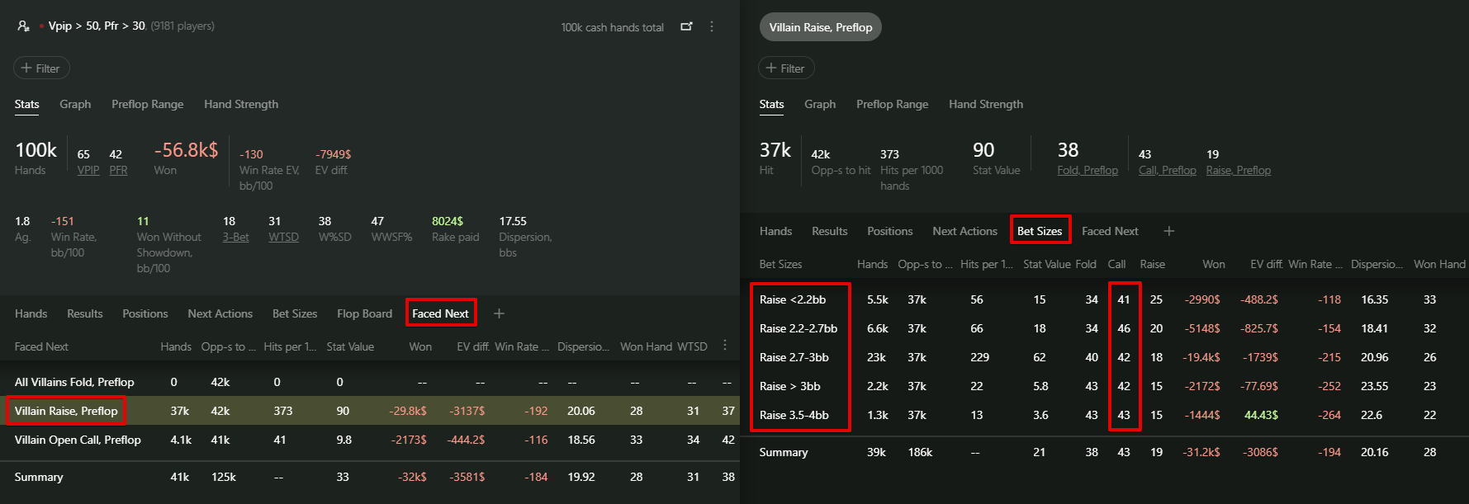Open the Next Actions tab on left panel
This screenshot has height=504, width=1469.
[x=220, y=313]
